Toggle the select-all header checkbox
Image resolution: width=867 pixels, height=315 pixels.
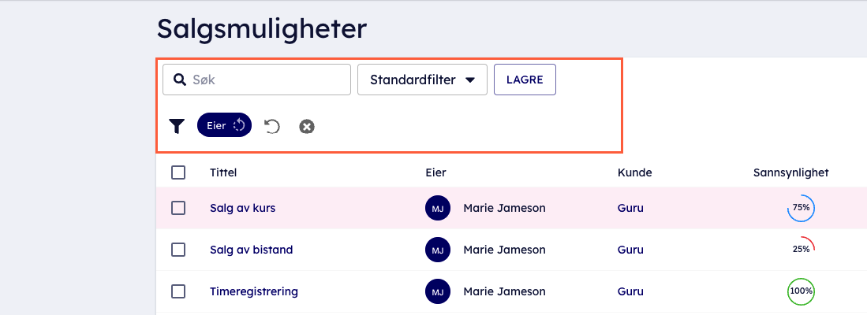coord(178,172)
